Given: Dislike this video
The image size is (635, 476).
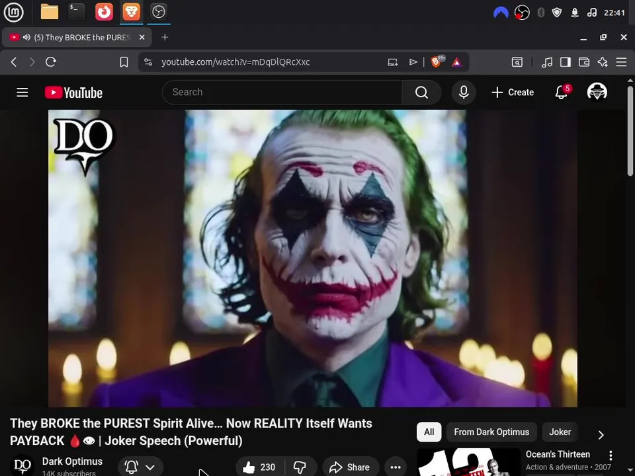Looking at the screenshot, I should point(300,467).
